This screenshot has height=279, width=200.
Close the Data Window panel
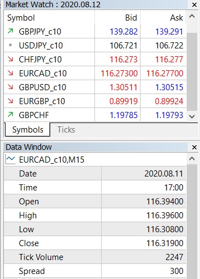pyautogui.click(x=194, y=147)
